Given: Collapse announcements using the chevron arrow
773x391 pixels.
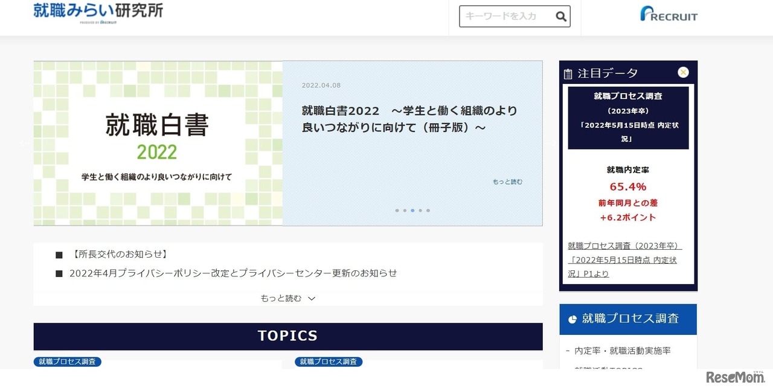Looking at the screenshot, I should point(311,297).
